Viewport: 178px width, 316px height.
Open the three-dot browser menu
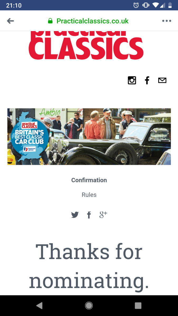click(x=167, y=21)
